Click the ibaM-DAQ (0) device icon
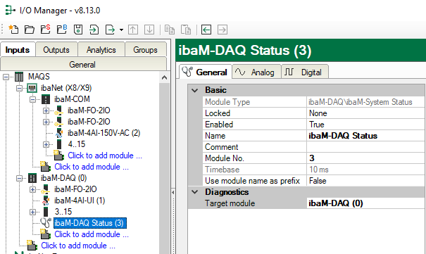 click(32, 178)
